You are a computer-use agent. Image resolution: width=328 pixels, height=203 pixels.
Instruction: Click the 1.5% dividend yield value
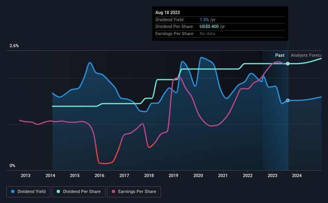click(x=204, y=20)
